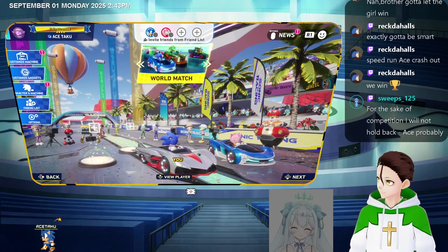Show next mode with right arrows
The height and width of the screenshot is (252, 448).
point(207,64)
